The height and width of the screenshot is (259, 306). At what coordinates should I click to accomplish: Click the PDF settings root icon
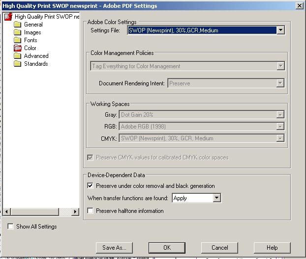coord(8,17)
